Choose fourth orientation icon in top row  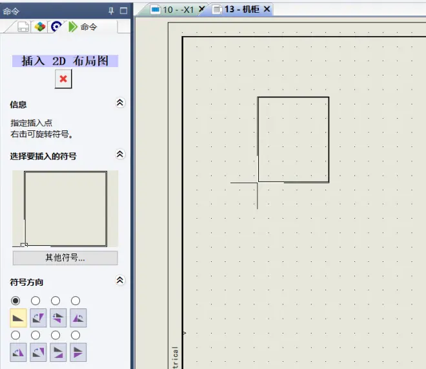click(78, 317)
